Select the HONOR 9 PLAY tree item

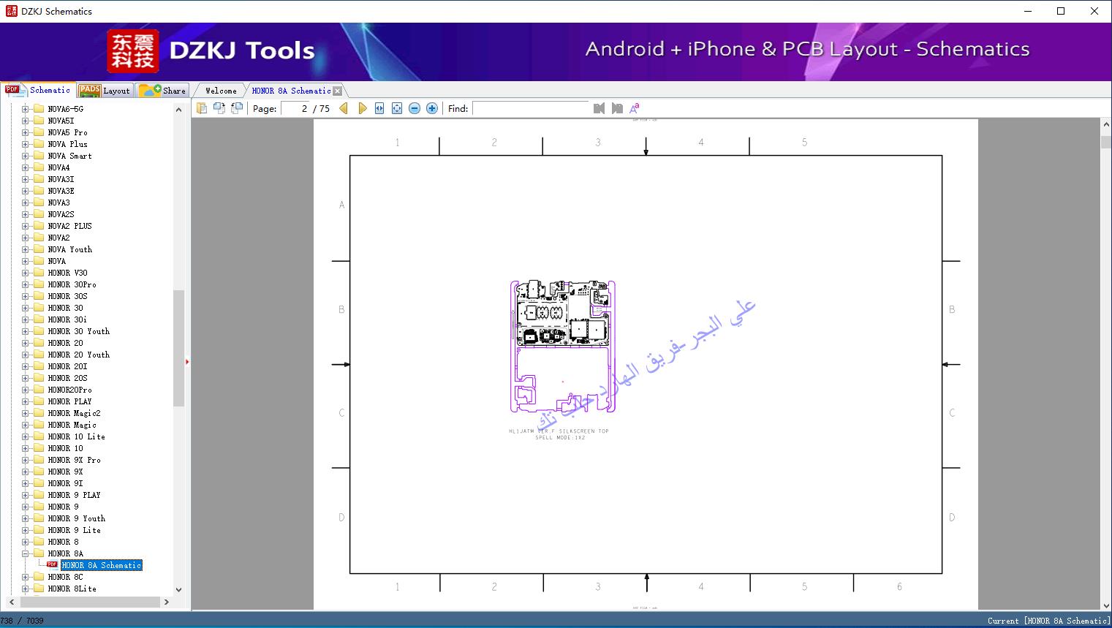[x=75, y=495]
